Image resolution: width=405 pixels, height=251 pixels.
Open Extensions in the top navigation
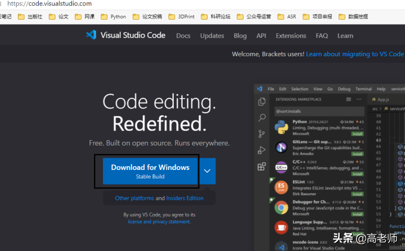[x=291, y=35]
